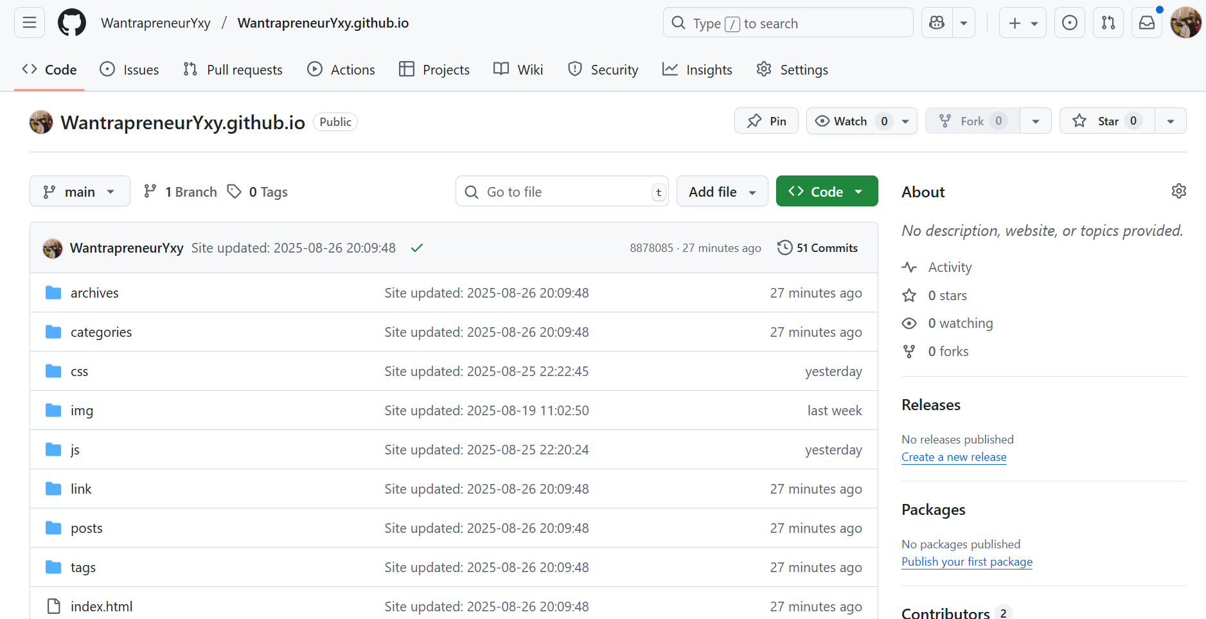Star this repository

pos(1107,121)
